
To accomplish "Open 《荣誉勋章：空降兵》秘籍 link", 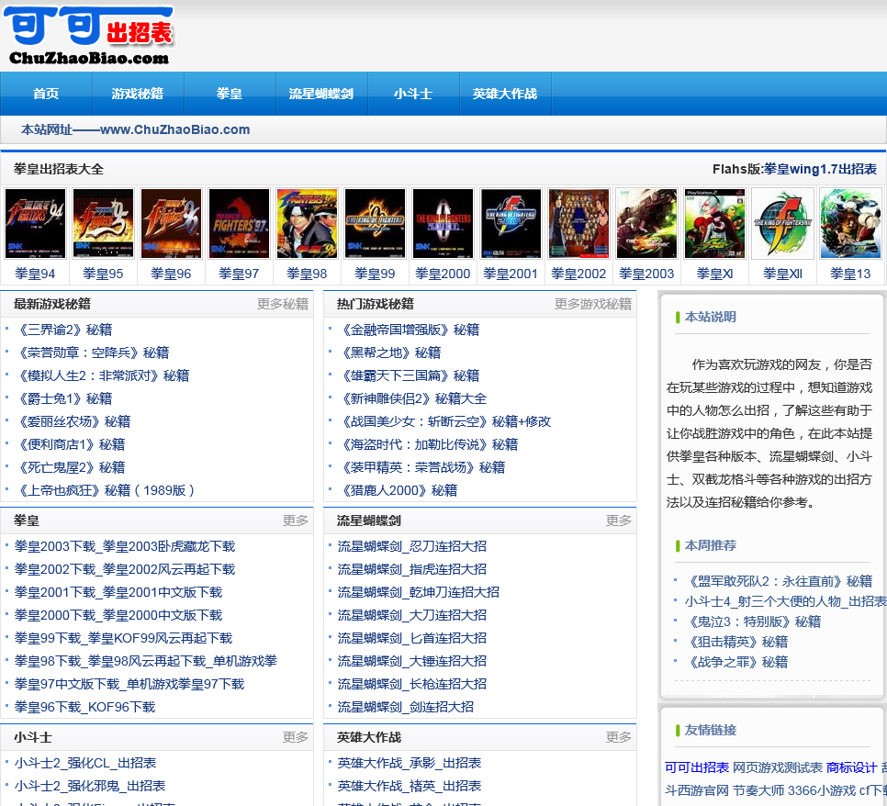I will (x=92, y=353).
